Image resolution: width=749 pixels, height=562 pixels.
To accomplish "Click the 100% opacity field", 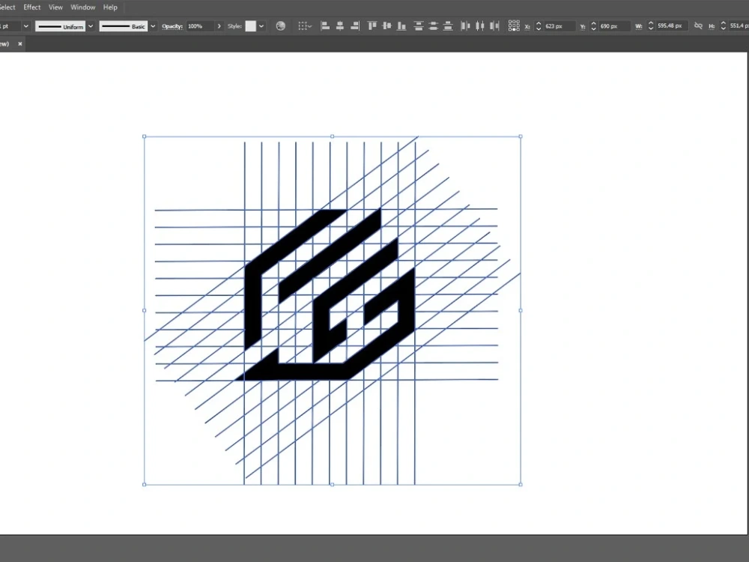I will coord(200,26).
